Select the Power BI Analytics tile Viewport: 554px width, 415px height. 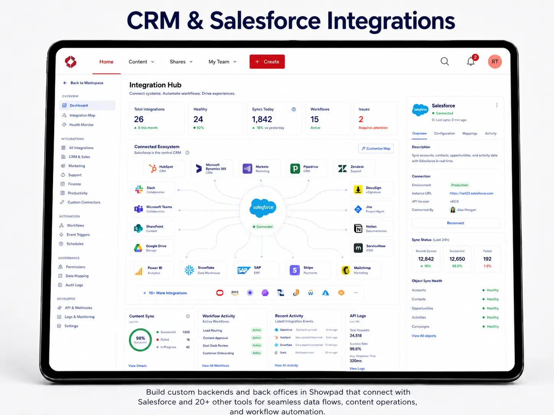152,270
